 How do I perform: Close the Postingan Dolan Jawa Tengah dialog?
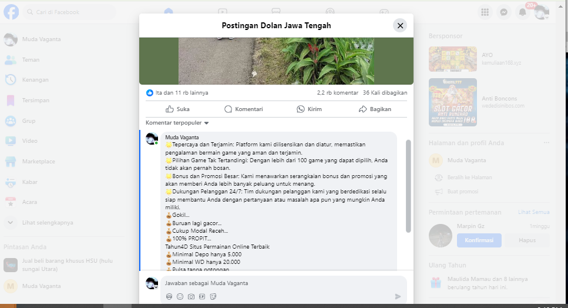point(400,26)
